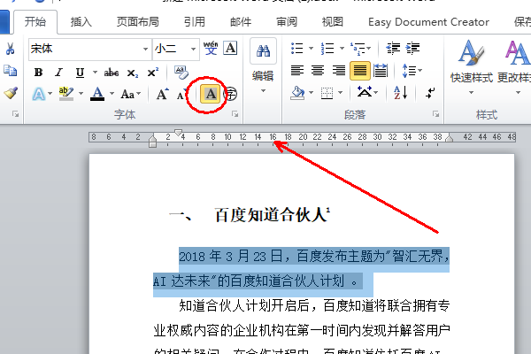Apply paragraph shading paint bucket

point(297,93)
